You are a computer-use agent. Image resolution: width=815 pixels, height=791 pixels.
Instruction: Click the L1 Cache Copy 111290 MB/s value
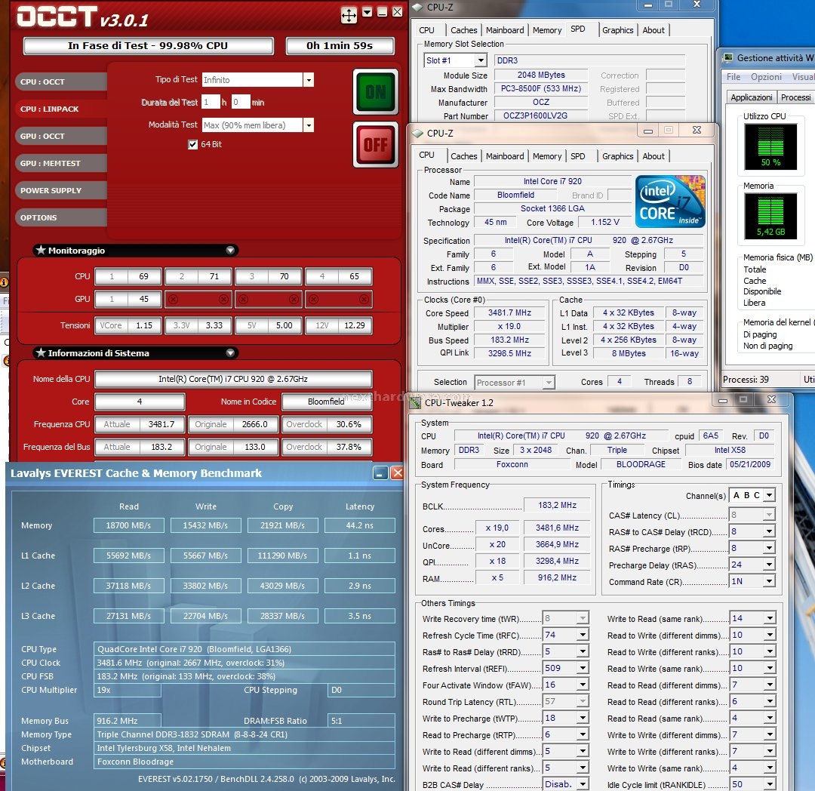tap(282, 556)
